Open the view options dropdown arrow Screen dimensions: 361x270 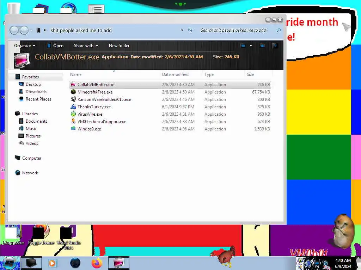click(251, 45)
